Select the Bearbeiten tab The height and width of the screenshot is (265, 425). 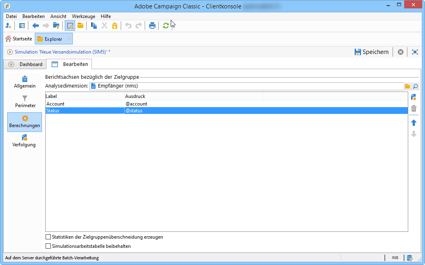click(70, 64)
